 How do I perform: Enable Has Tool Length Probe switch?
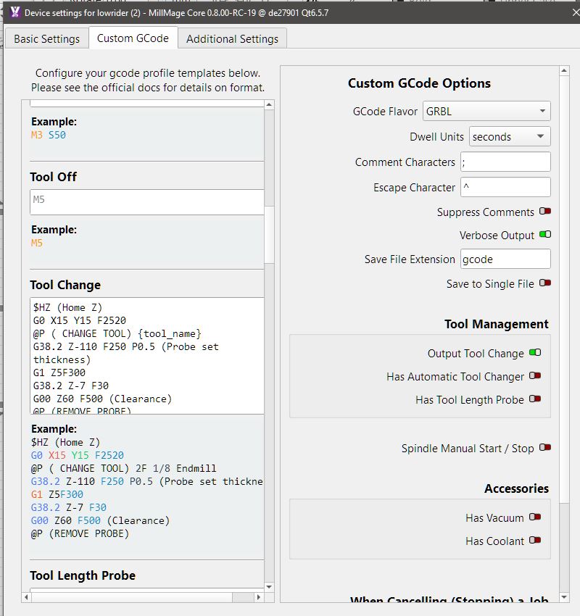coord(535,399)
